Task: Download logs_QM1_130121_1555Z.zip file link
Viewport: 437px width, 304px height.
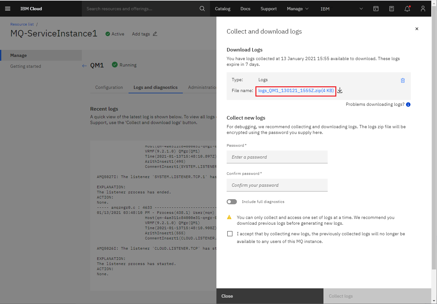Action: coord(296,90)
